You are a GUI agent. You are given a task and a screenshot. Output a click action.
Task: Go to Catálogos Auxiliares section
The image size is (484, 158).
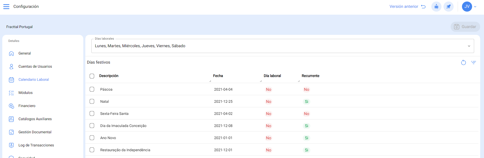coord(35,119)
